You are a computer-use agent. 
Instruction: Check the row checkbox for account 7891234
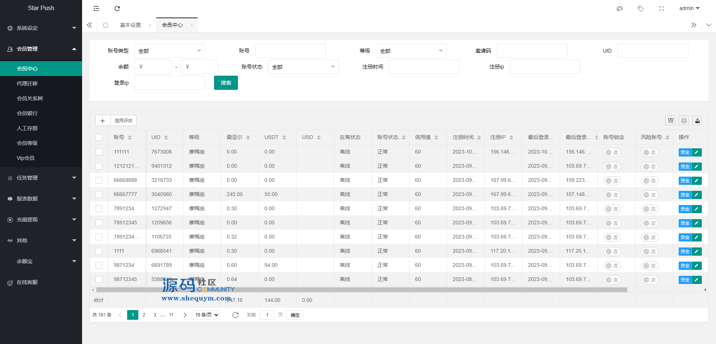[99, 209]
